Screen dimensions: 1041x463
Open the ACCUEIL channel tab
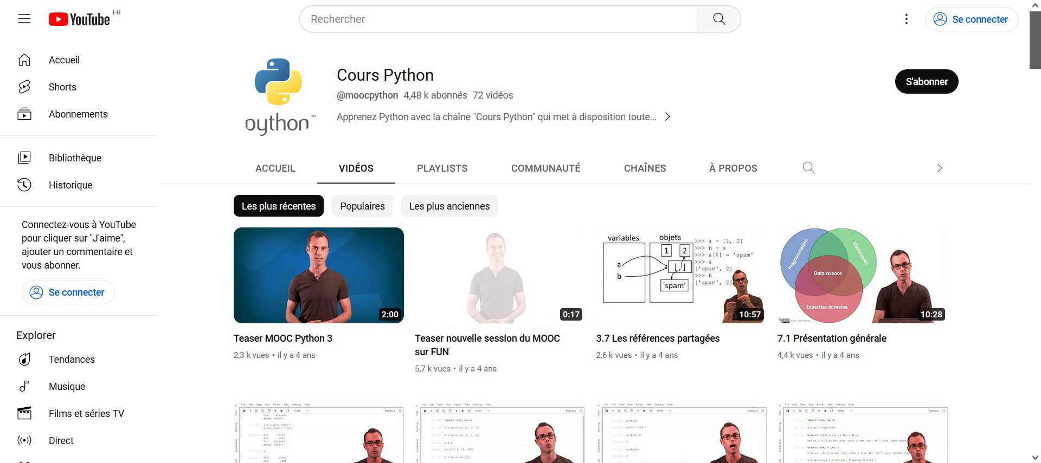[x=275, y=168]
